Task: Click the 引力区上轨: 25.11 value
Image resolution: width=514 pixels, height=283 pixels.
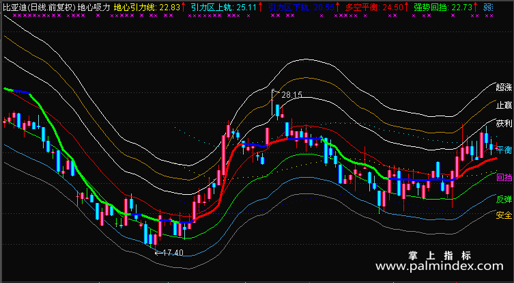Action: click(x=223, y=7)
